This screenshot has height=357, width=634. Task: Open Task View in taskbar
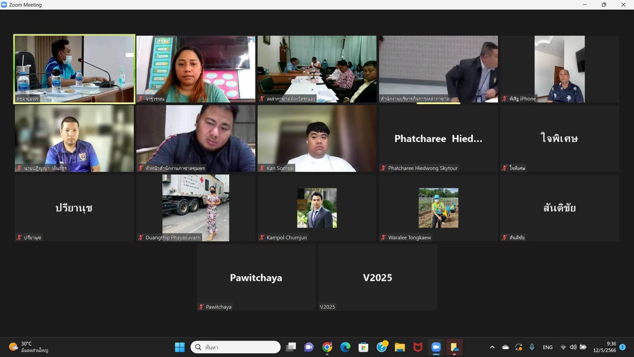(291, 347)
